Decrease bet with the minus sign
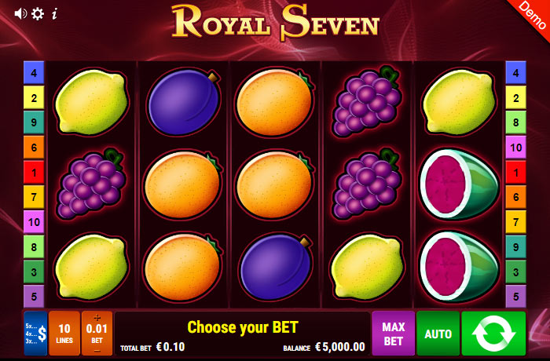Image resolution: width=550 pixels, height=361 pixels. [97, 351]
